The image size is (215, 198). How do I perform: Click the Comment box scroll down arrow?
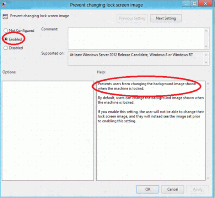(206, 47)
